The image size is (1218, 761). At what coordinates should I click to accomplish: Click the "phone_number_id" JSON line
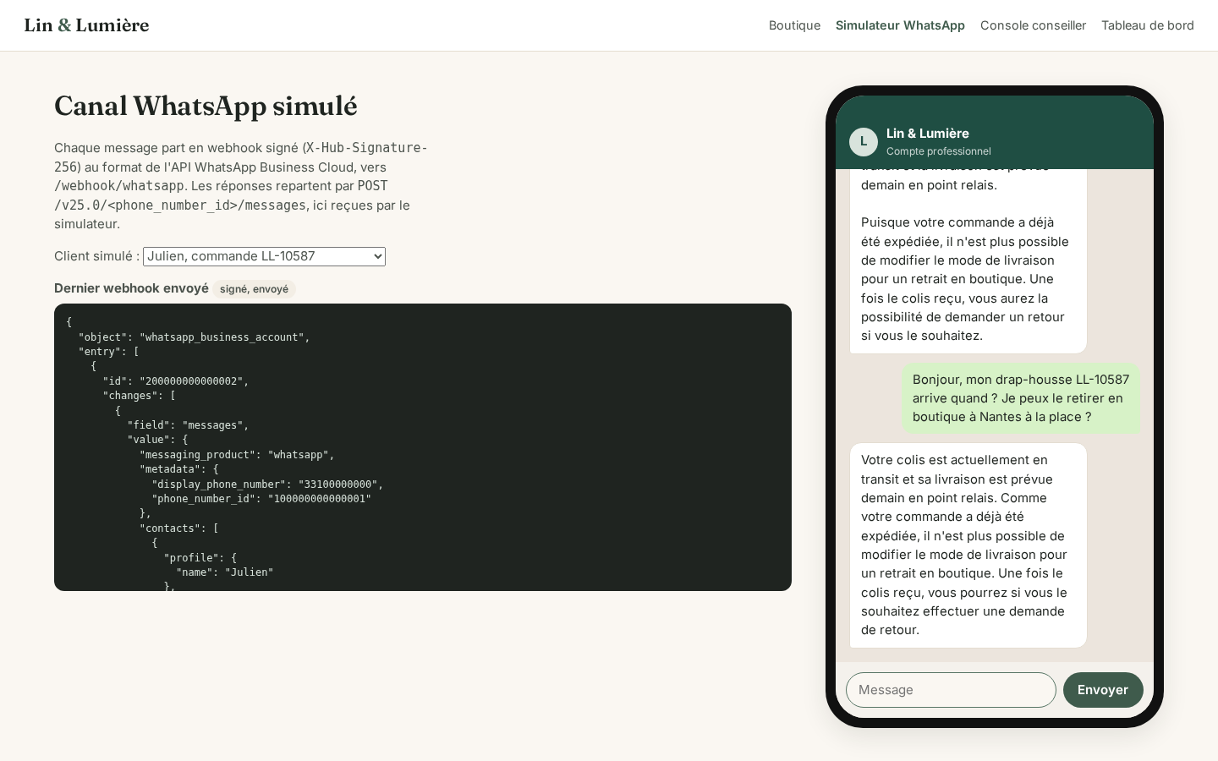tap(261, 499)
